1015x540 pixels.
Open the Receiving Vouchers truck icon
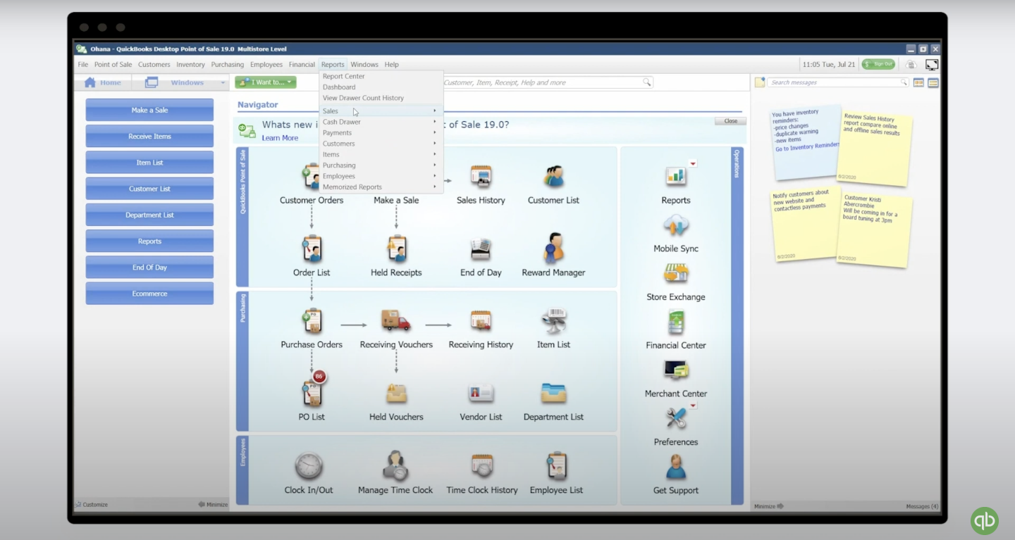click(x=395, y=321)
